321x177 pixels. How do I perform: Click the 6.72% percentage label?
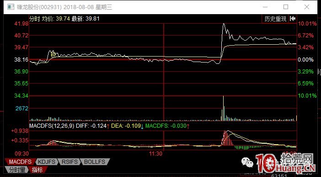point(305,35)
